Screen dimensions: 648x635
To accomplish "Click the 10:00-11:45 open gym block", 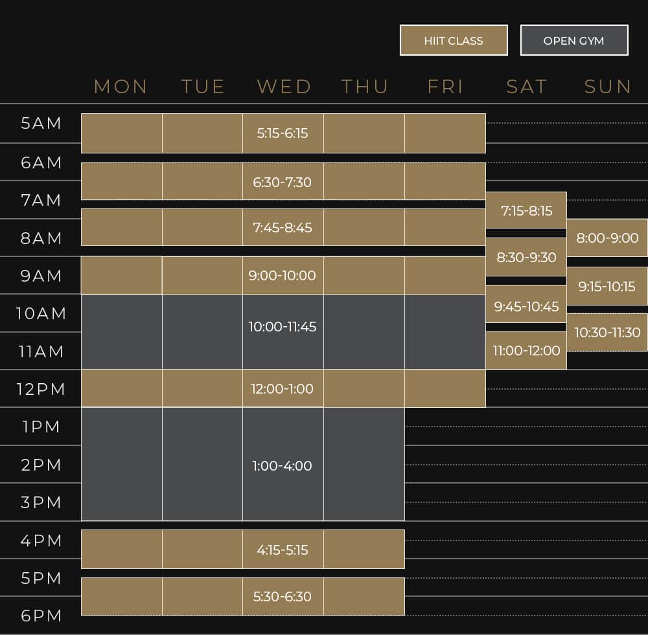I will (x=283, y=327).
